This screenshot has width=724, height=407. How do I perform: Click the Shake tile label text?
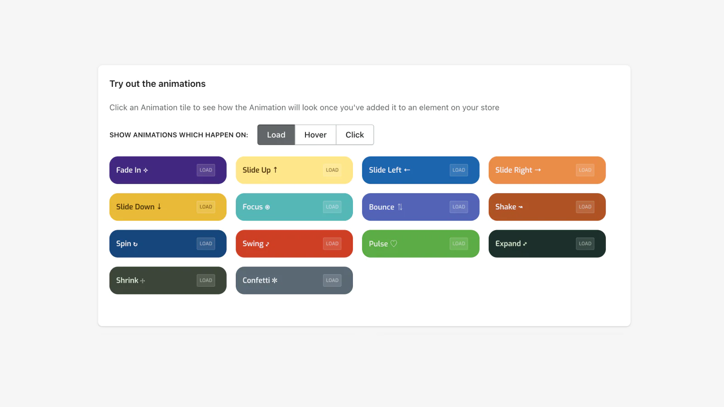click(x=505, y=207)
